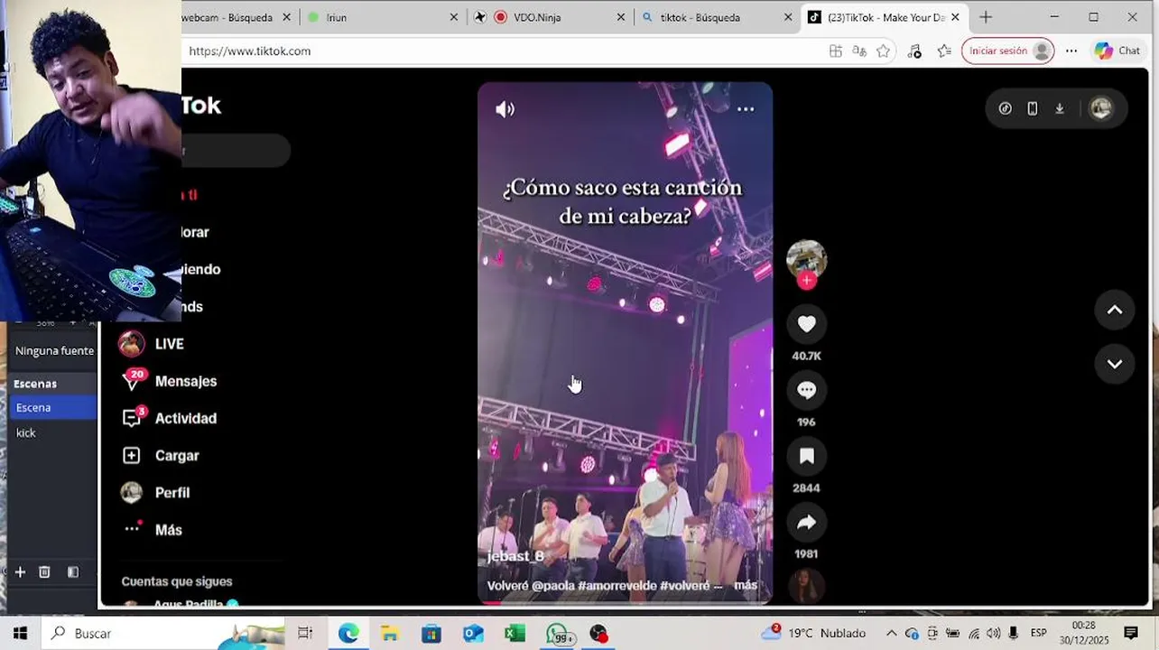Screen dimensions: 1159x650
Task: Follow the creator with red plus badge
Action: pos(807,281)
